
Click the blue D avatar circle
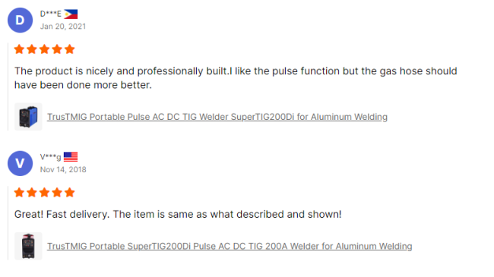coord(21,20)
